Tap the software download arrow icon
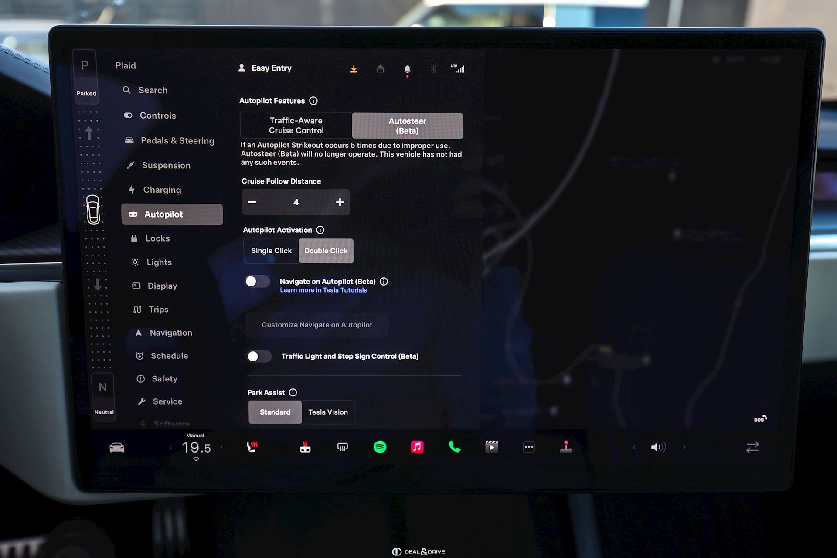Viewport: 837px width, 558px height. [x=354, y=69]
